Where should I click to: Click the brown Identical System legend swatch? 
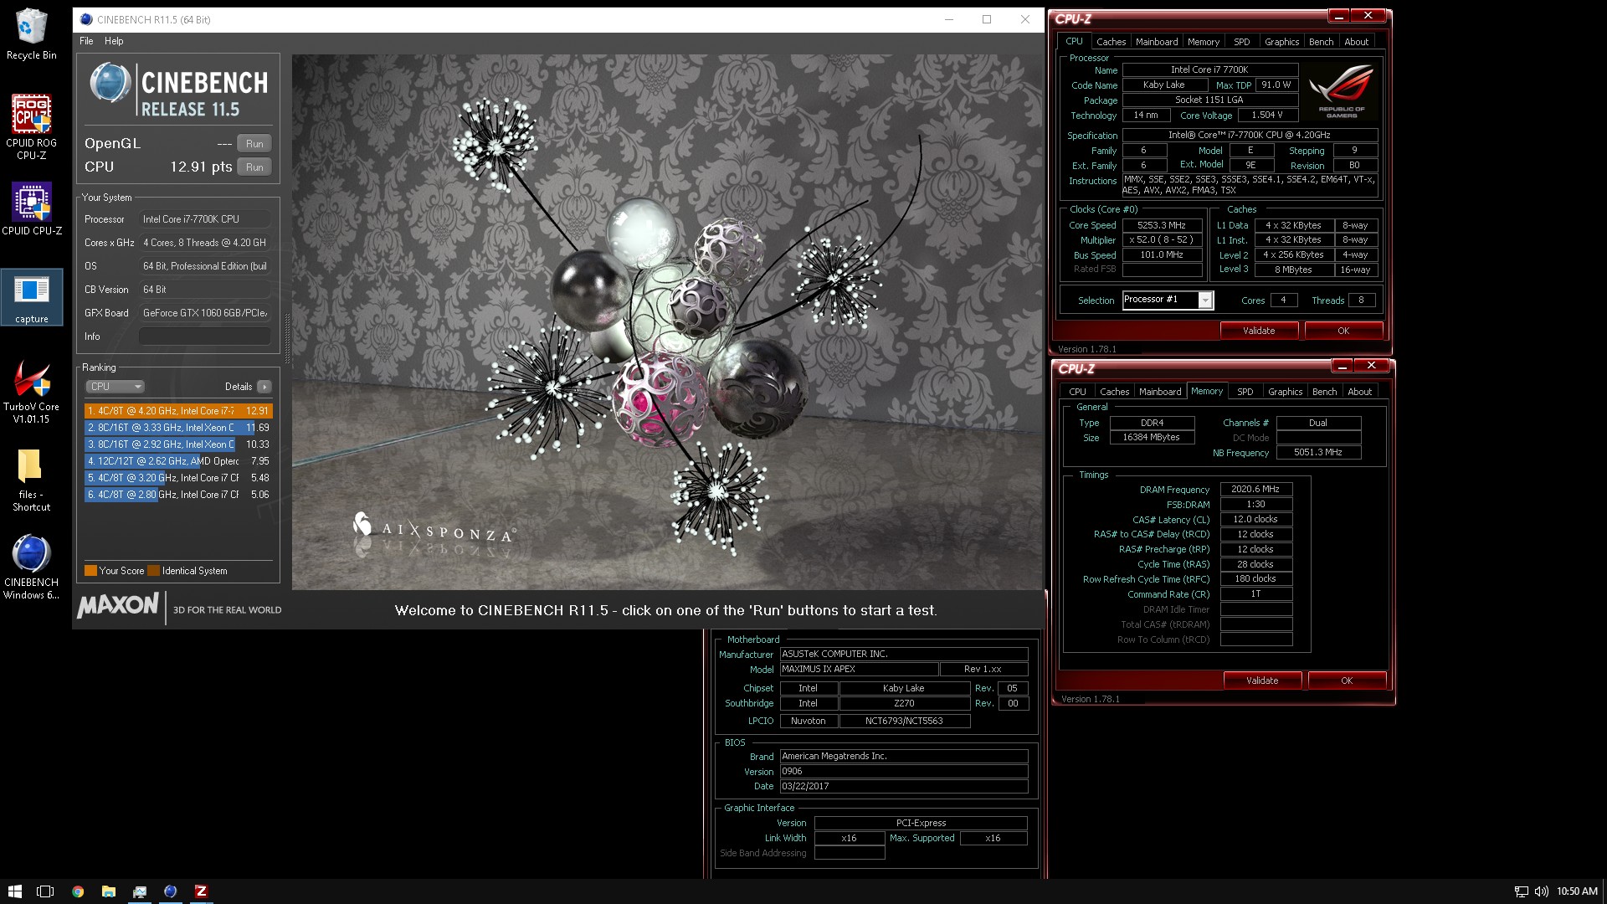[x=153, y=571]
